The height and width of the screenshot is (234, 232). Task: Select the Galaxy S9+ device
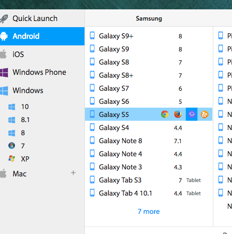coord(148,36)
